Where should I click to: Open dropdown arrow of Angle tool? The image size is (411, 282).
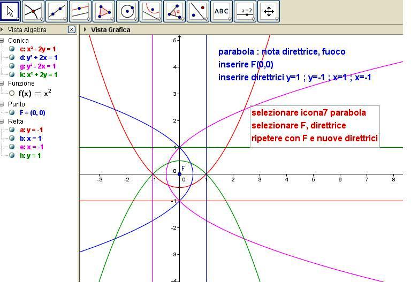[182, 19]
